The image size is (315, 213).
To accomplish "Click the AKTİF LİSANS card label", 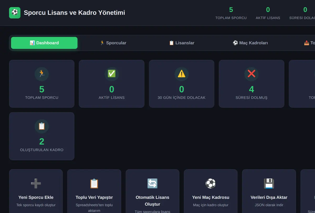I will point(112,98).
